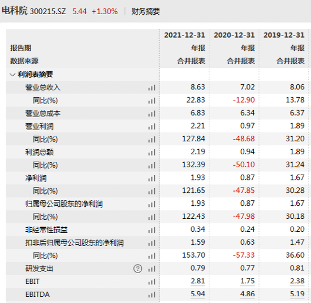
Task: Click 2021 营业利润 growth value 127.84
Action: [x=193, y=138]
